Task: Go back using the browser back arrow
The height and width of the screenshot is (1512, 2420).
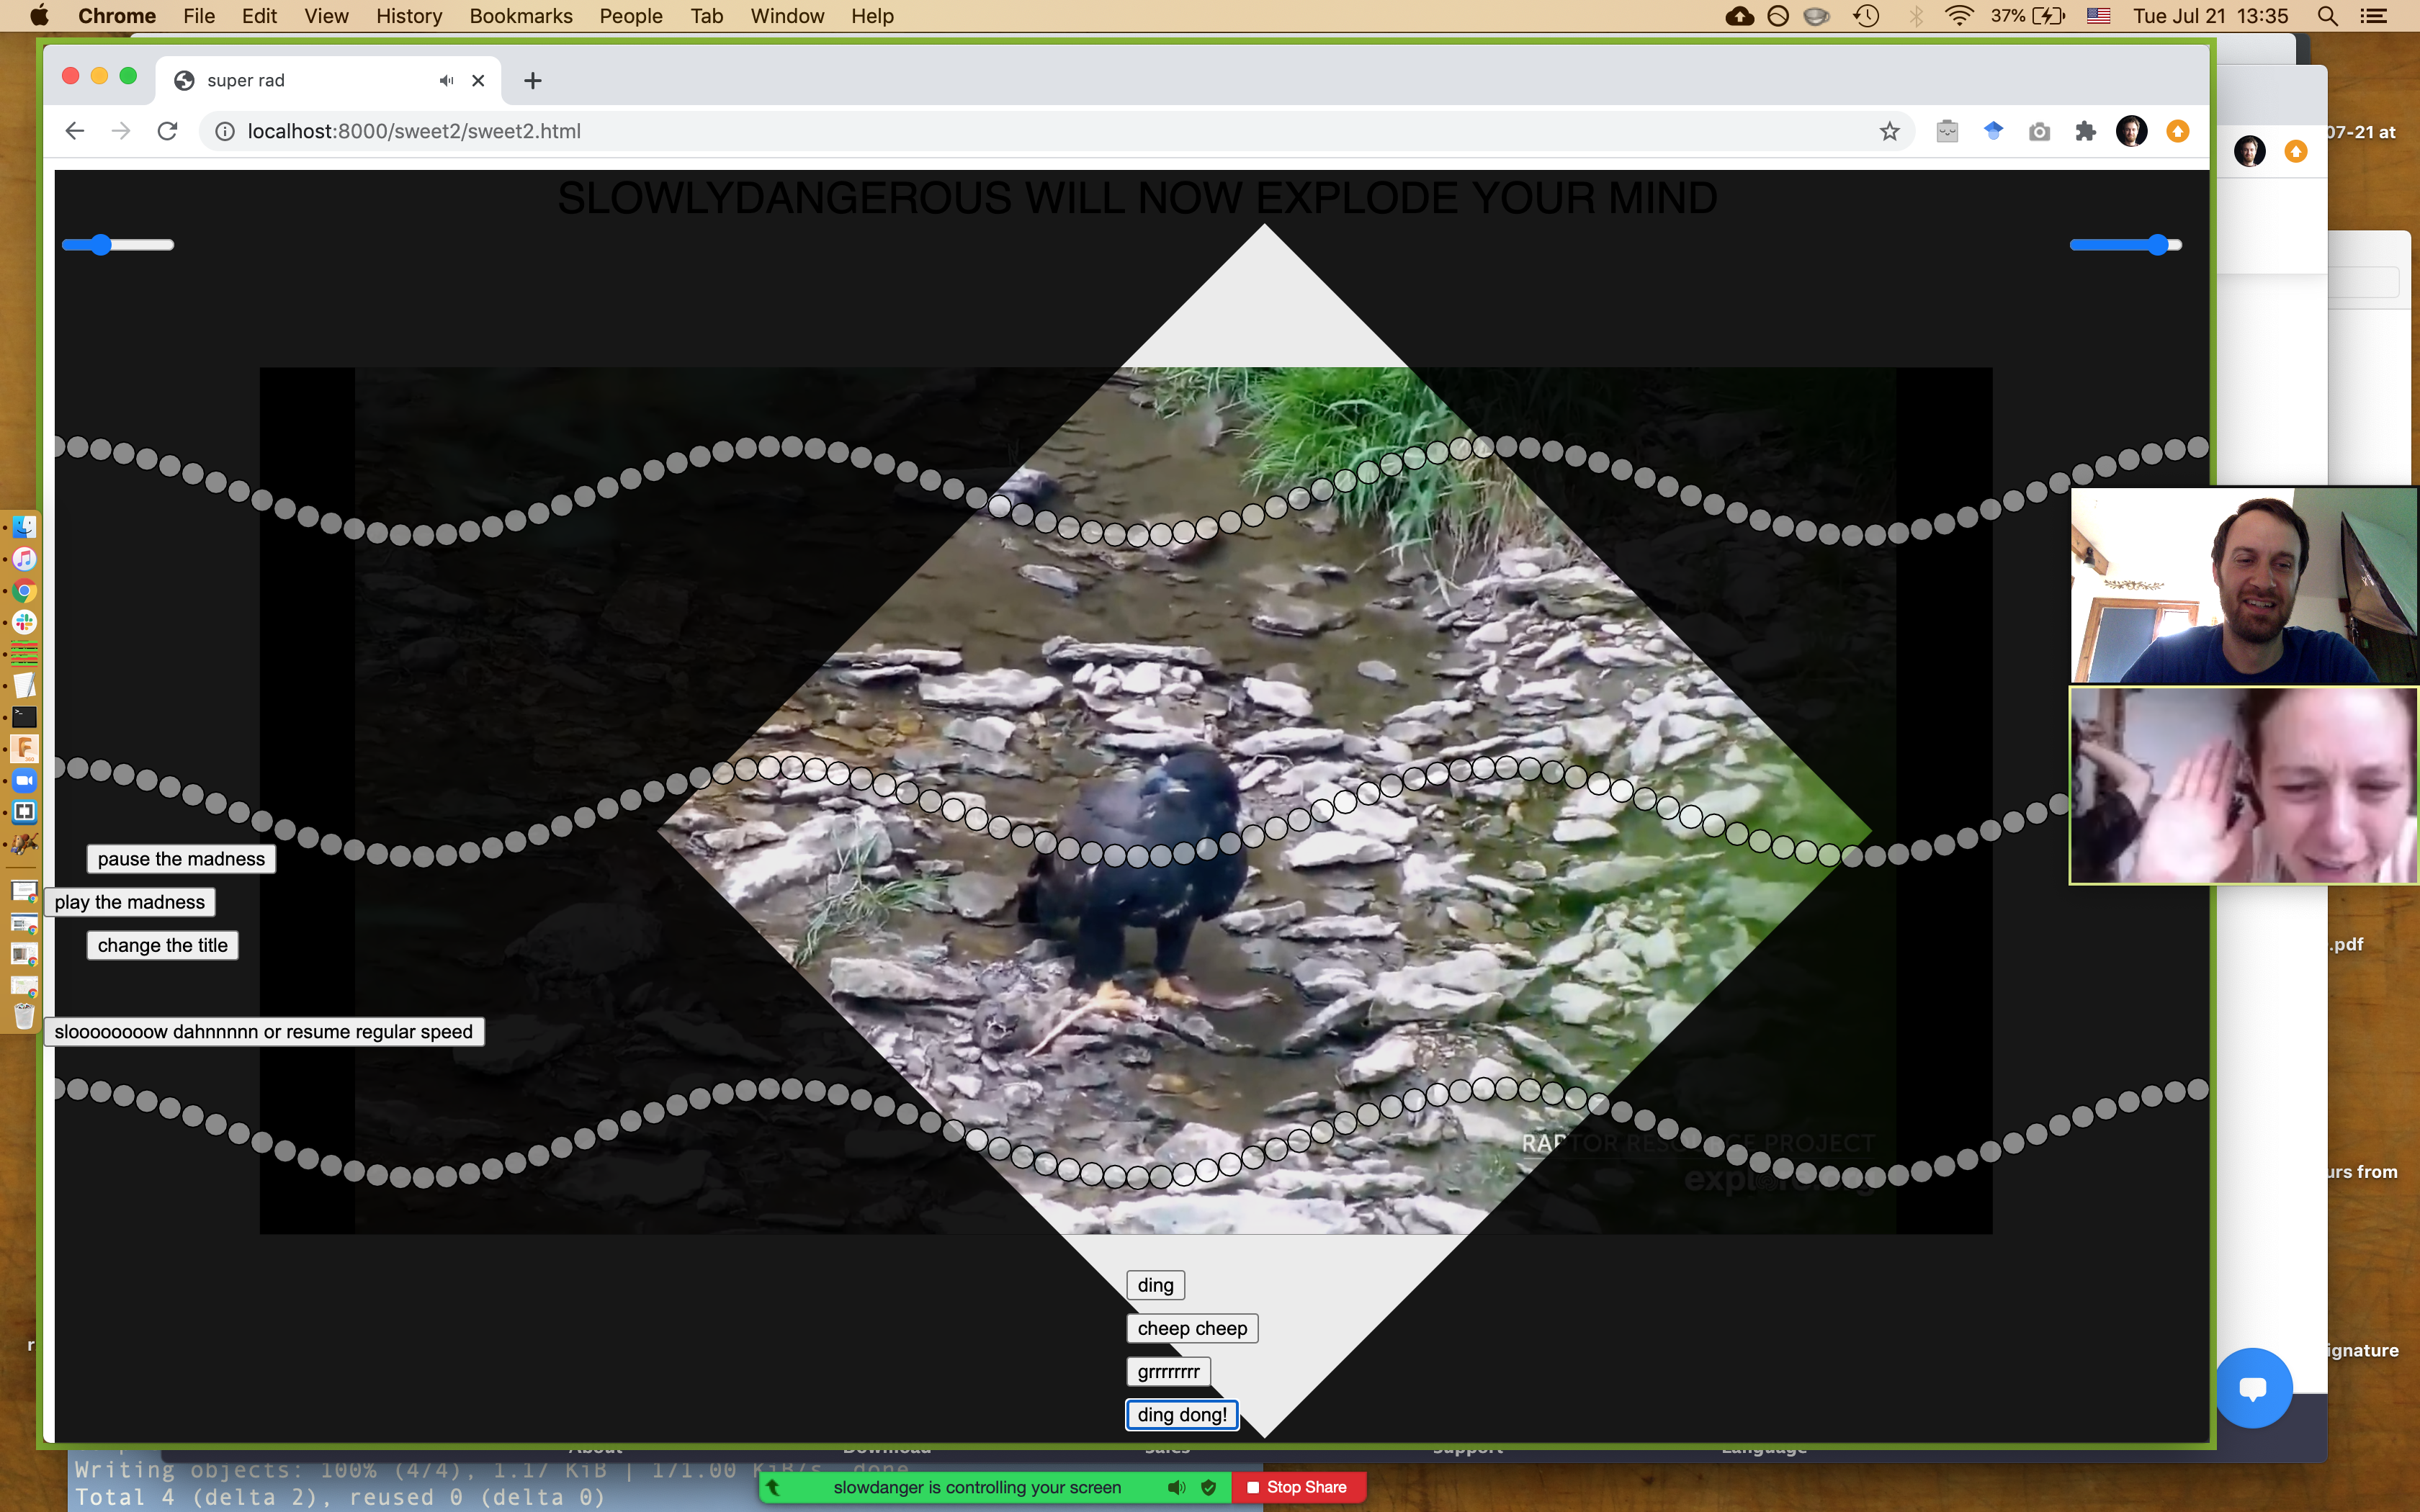Action: pyautogui.click(x=75, y=131)
